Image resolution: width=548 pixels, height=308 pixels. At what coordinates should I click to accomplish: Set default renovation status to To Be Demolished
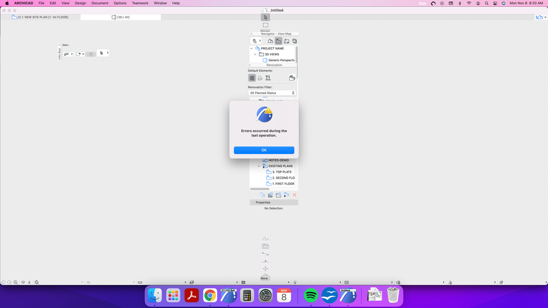(260, 78)
